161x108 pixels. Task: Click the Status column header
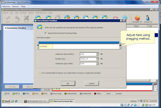coord(137,26)
